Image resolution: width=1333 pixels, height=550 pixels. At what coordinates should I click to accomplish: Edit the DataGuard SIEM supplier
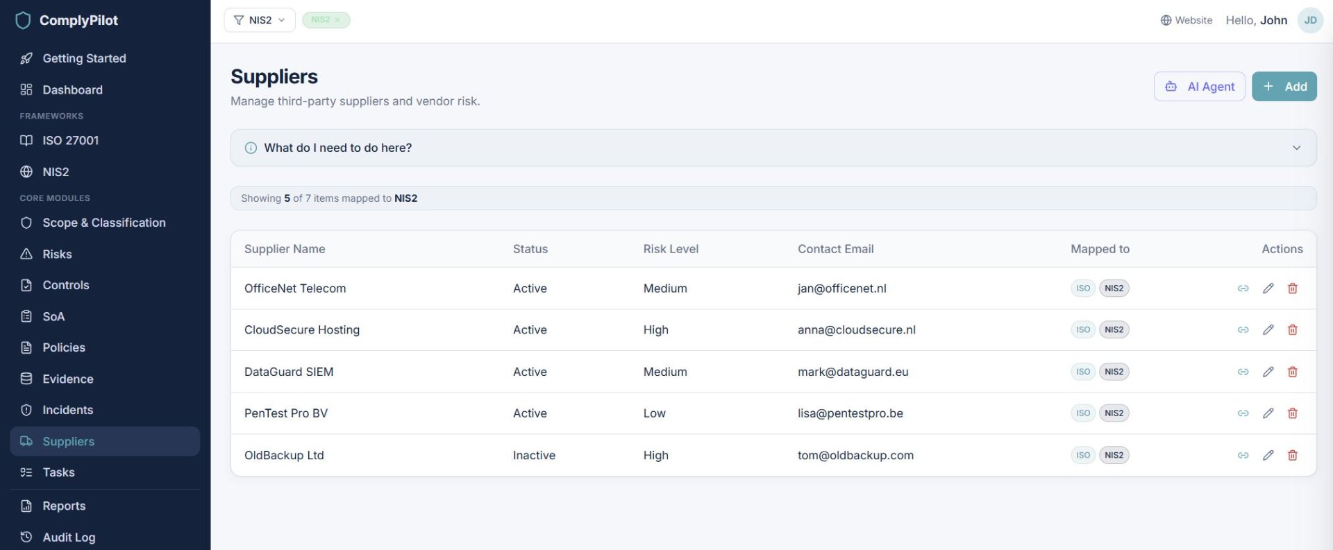tap(1268, 372)
